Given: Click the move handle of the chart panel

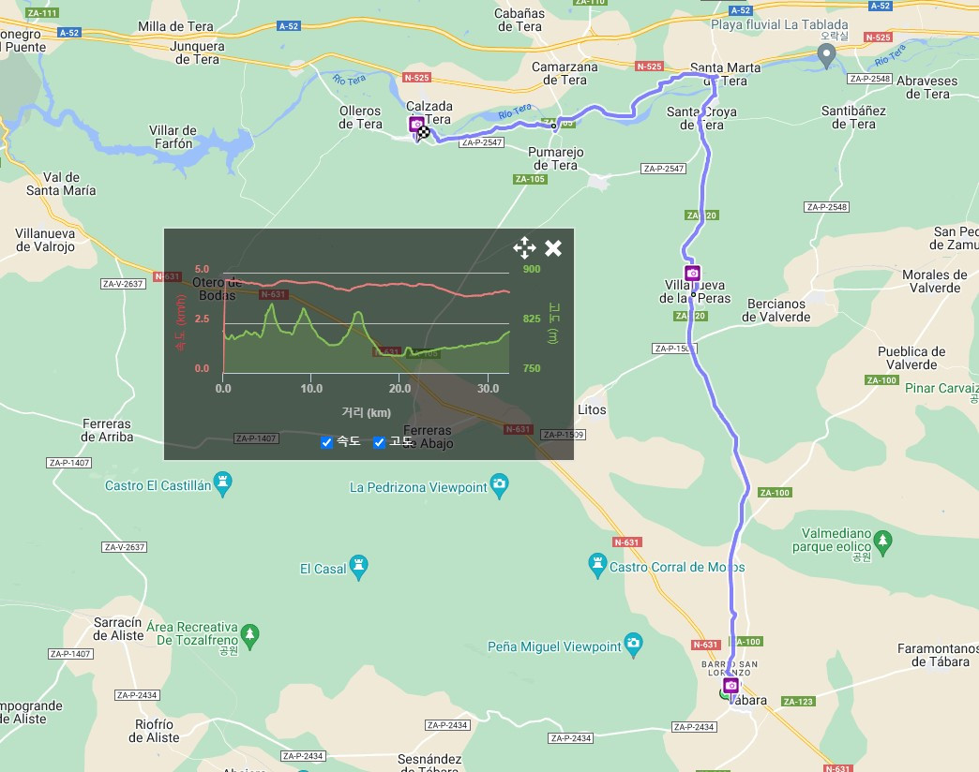Looking at the screenshot, I should point(524,247).
